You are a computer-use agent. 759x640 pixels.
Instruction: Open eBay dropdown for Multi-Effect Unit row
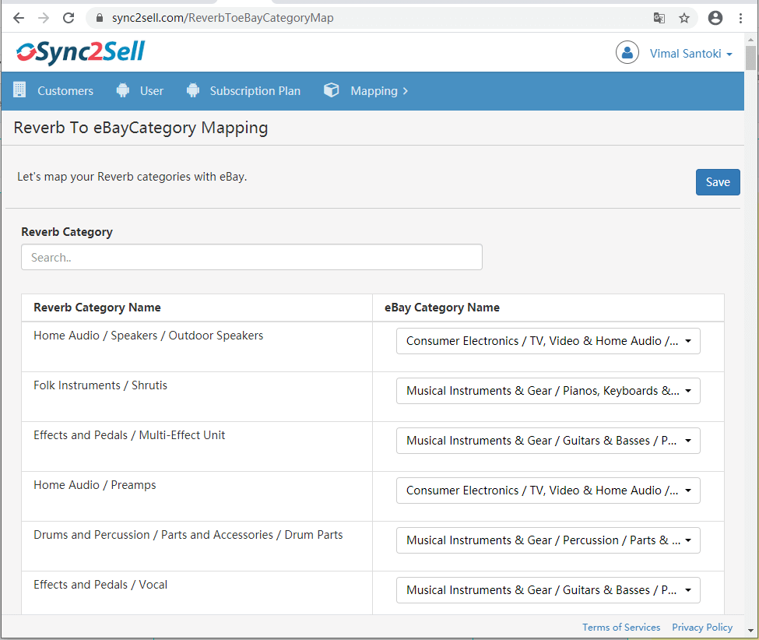548,441
